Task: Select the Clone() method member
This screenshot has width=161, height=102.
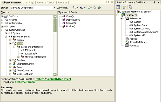Action: tap(70, 16)
